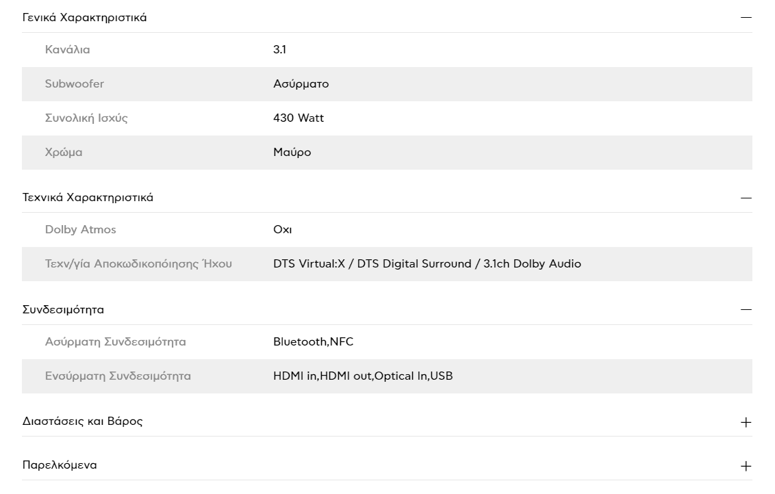775x494 pixels.
Task: Click the Συνδεσιμότητα heading
Action: (x=63, y=310)
